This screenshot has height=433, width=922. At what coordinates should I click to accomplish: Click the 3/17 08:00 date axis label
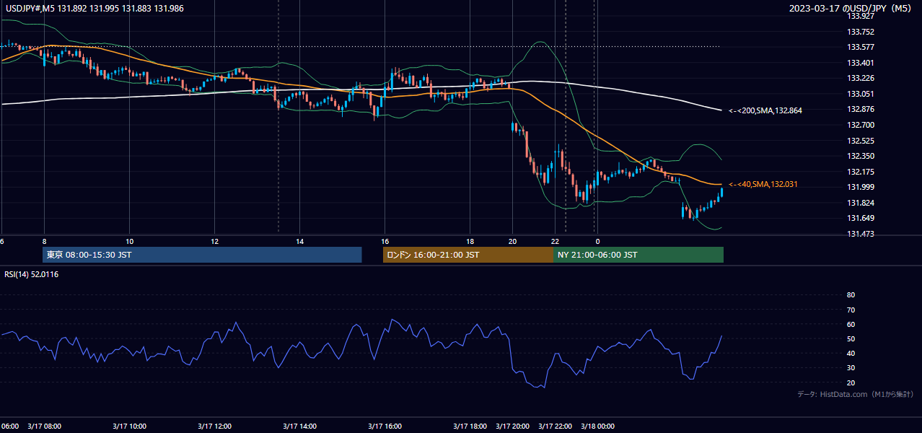(45, 427)
